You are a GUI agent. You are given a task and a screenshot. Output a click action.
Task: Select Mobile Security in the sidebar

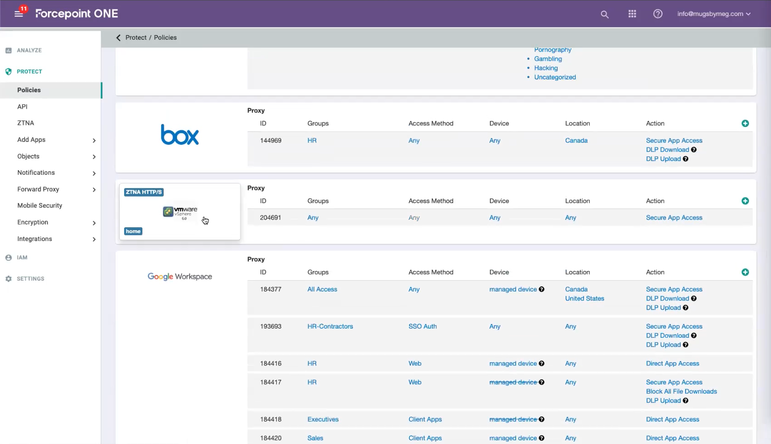(40, 206)
